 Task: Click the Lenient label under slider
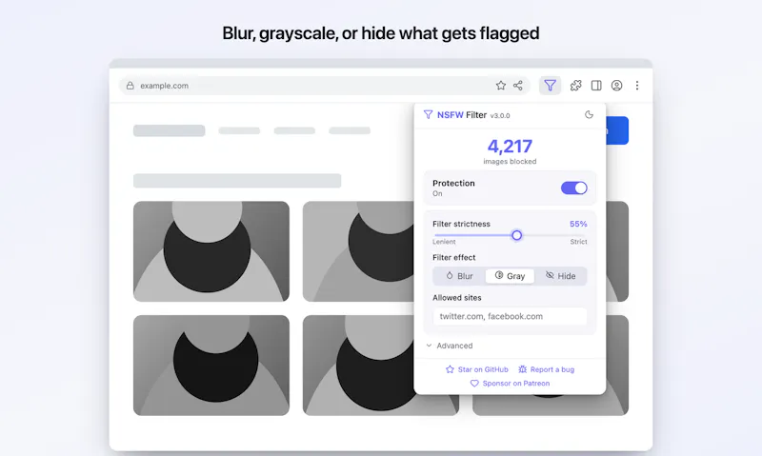pyautogui.click(x=444, y=242)
